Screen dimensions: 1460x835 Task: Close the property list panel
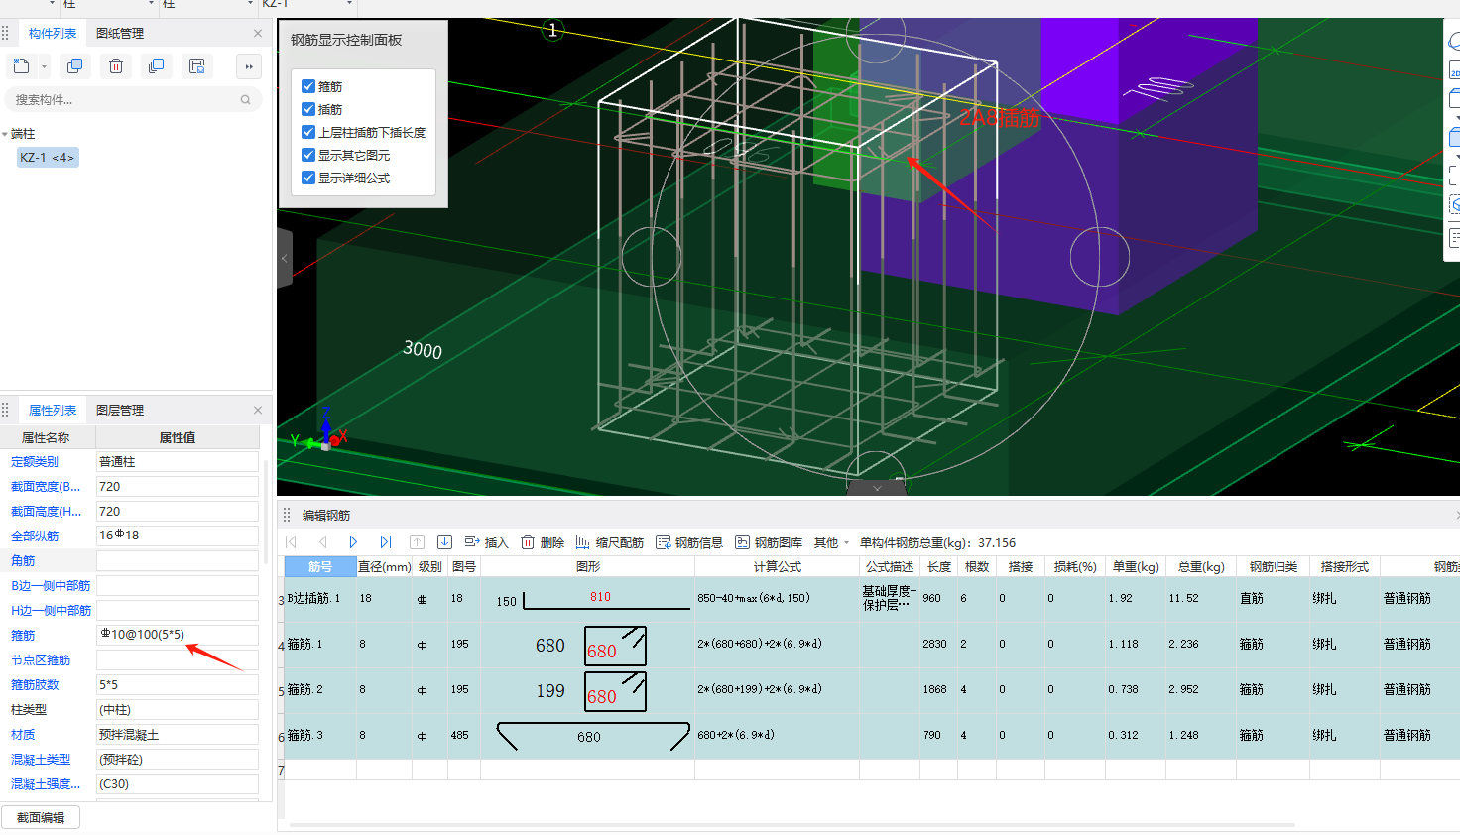tap(258, 410)
